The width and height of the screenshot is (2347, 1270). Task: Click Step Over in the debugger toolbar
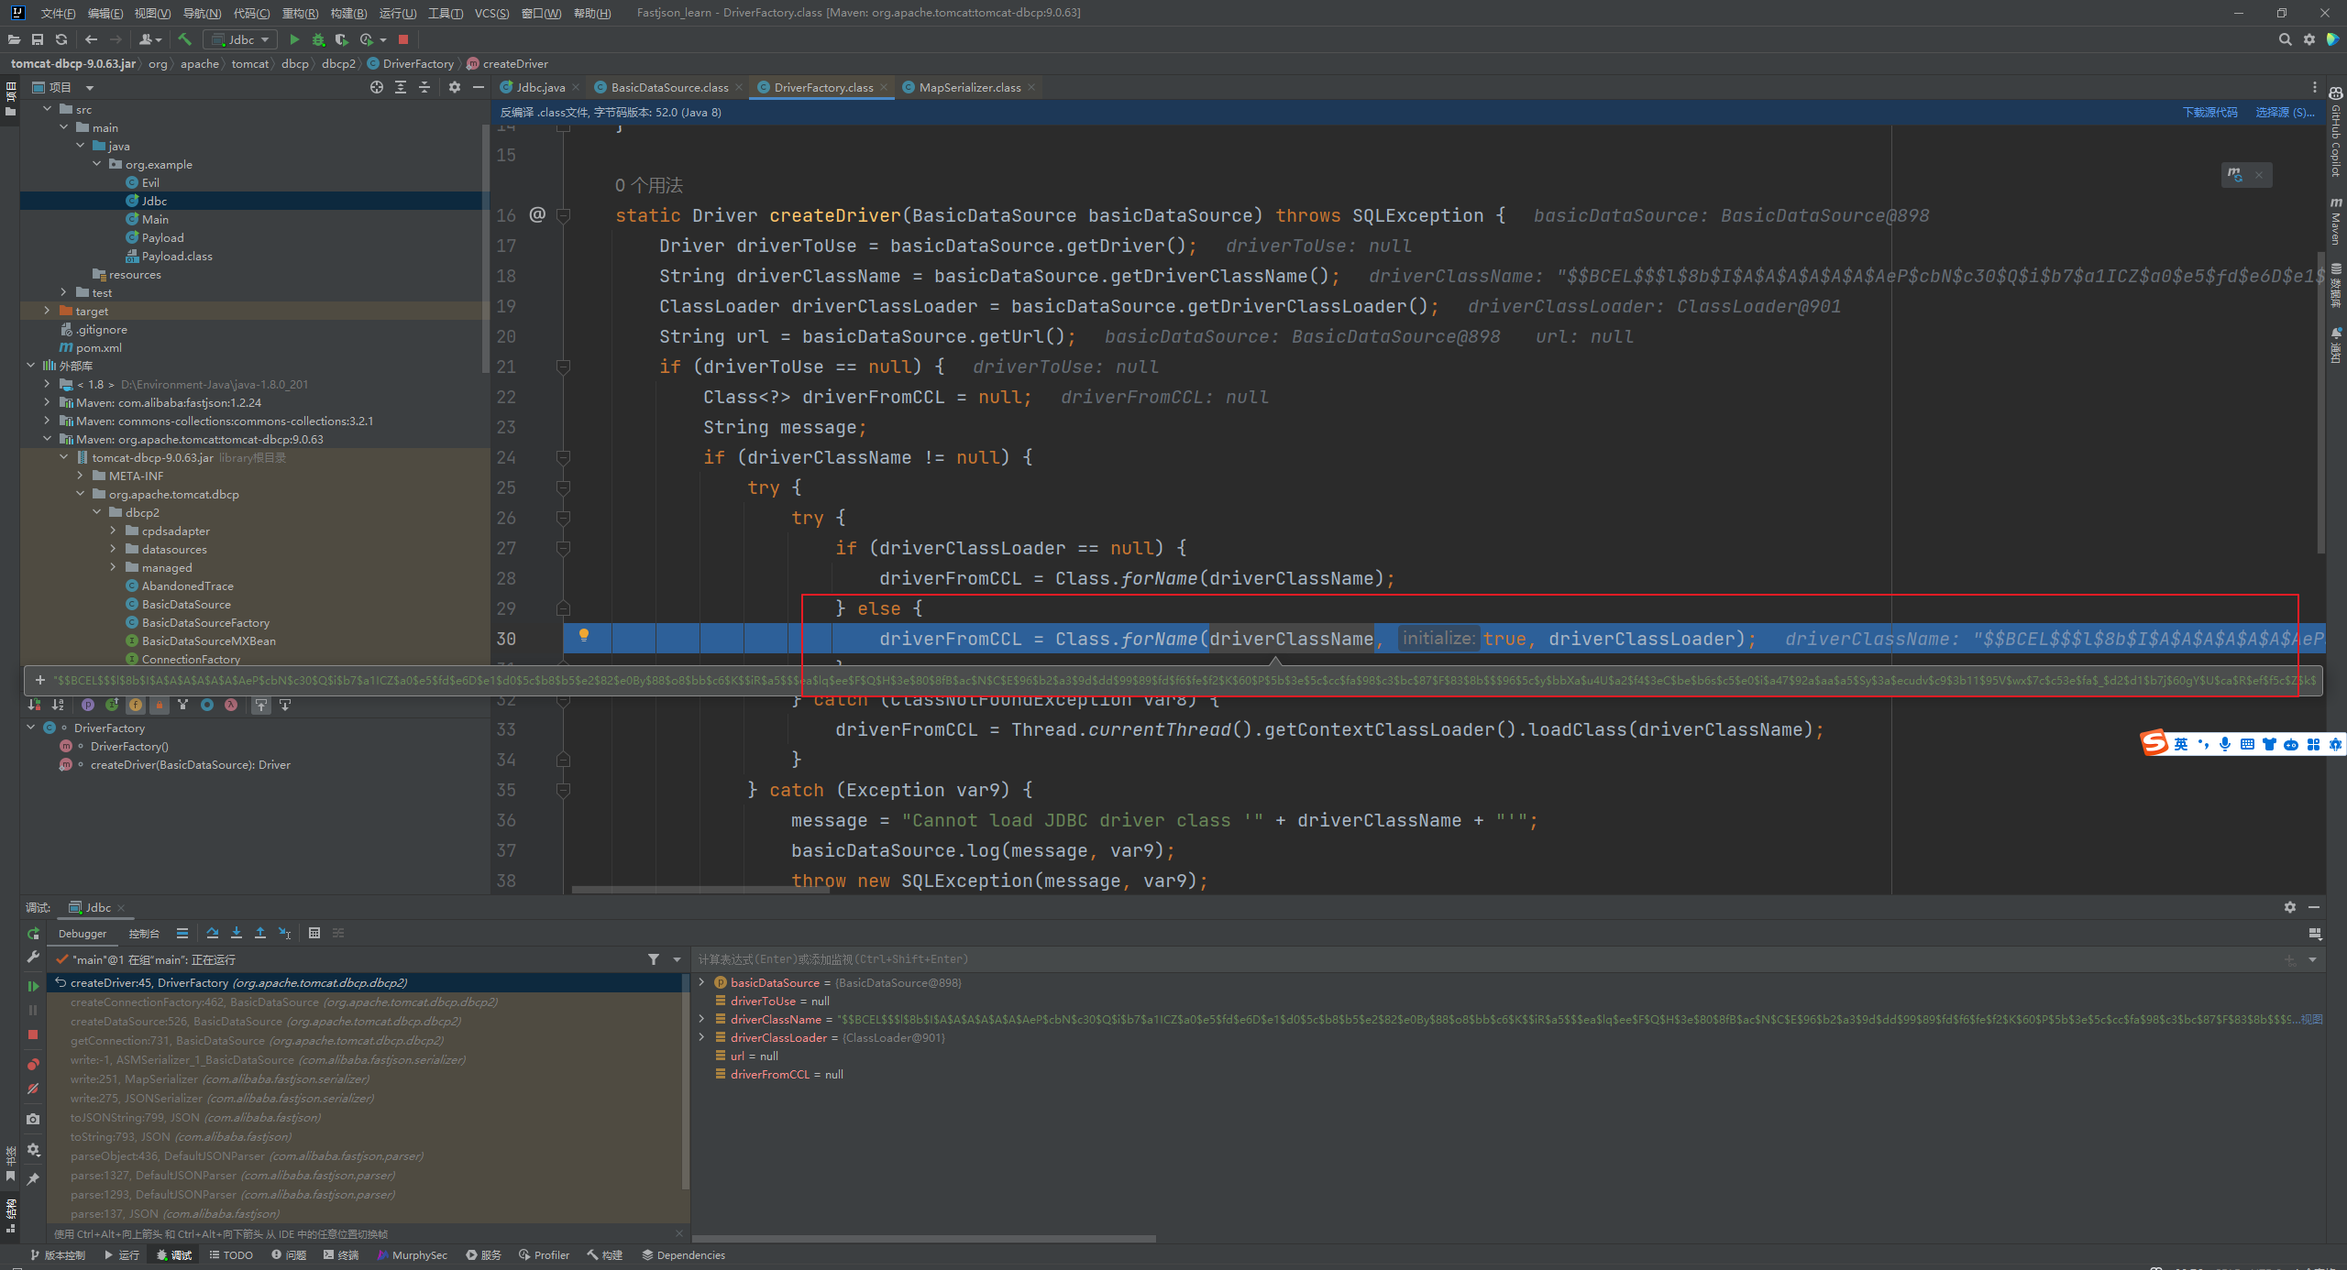(213, 933)
